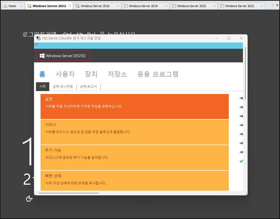Viewport: 280px width, 219px height.
Task: Click the Remote Desktop Connection title bar icon
Action: click(38, 38)
